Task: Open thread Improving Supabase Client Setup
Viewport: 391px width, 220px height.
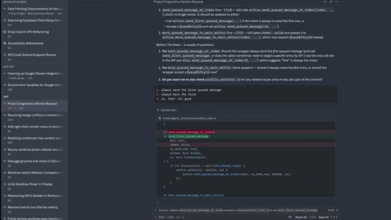Action: point(34,22)
